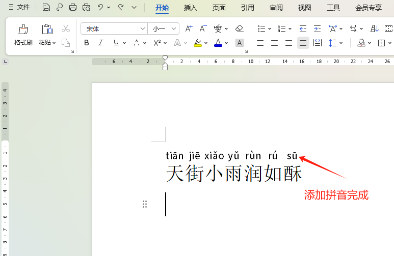Expand the pinyin guide options arrow
The width and height of the screenshot is (394, 256).
coord(226,29)
